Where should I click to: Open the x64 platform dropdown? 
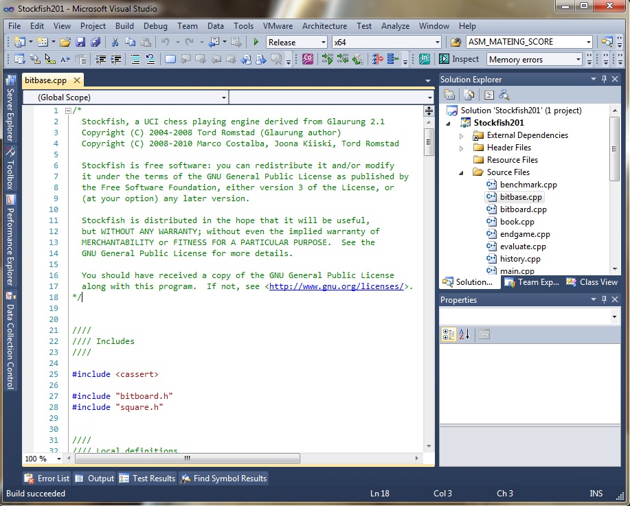coord(438,42)
